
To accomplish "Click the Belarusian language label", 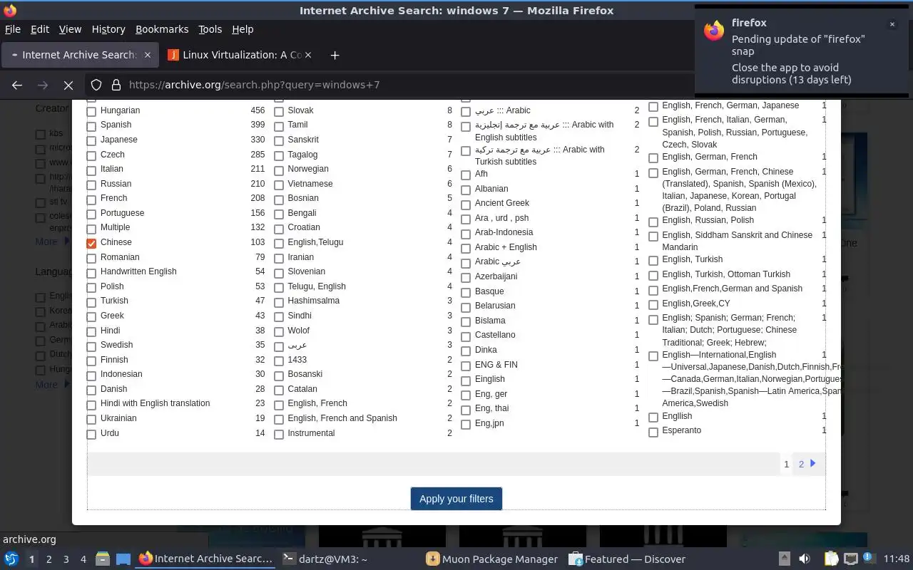I will coord(495,306).
